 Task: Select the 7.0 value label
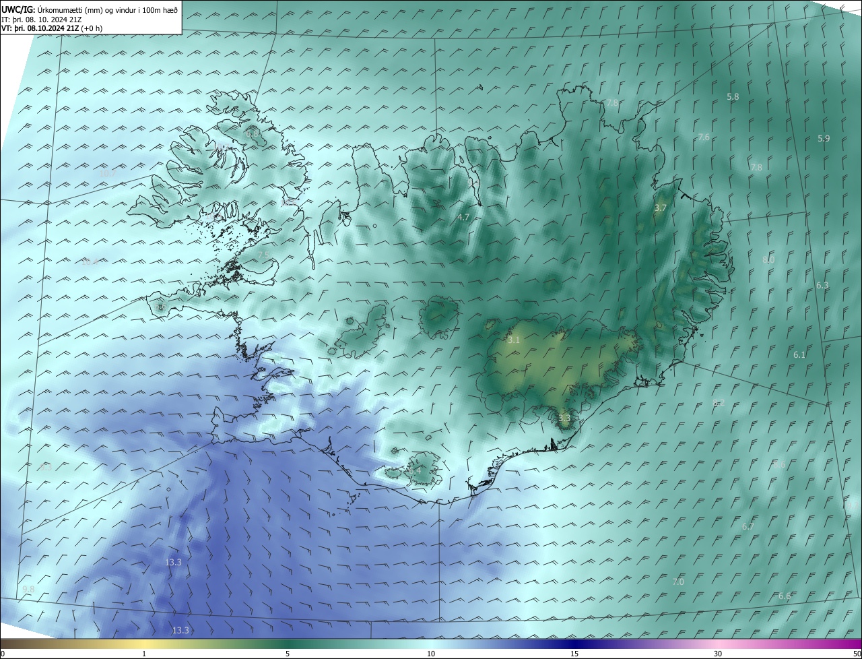[x=678, y=582]
